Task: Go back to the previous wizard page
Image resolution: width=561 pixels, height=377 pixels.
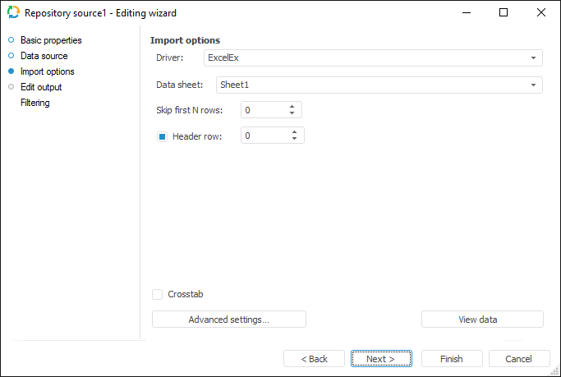Action: (314, 359)
